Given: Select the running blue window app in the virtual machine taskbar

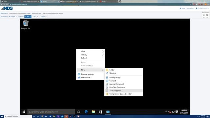Looking at the screenshot, I should point(108,112).
